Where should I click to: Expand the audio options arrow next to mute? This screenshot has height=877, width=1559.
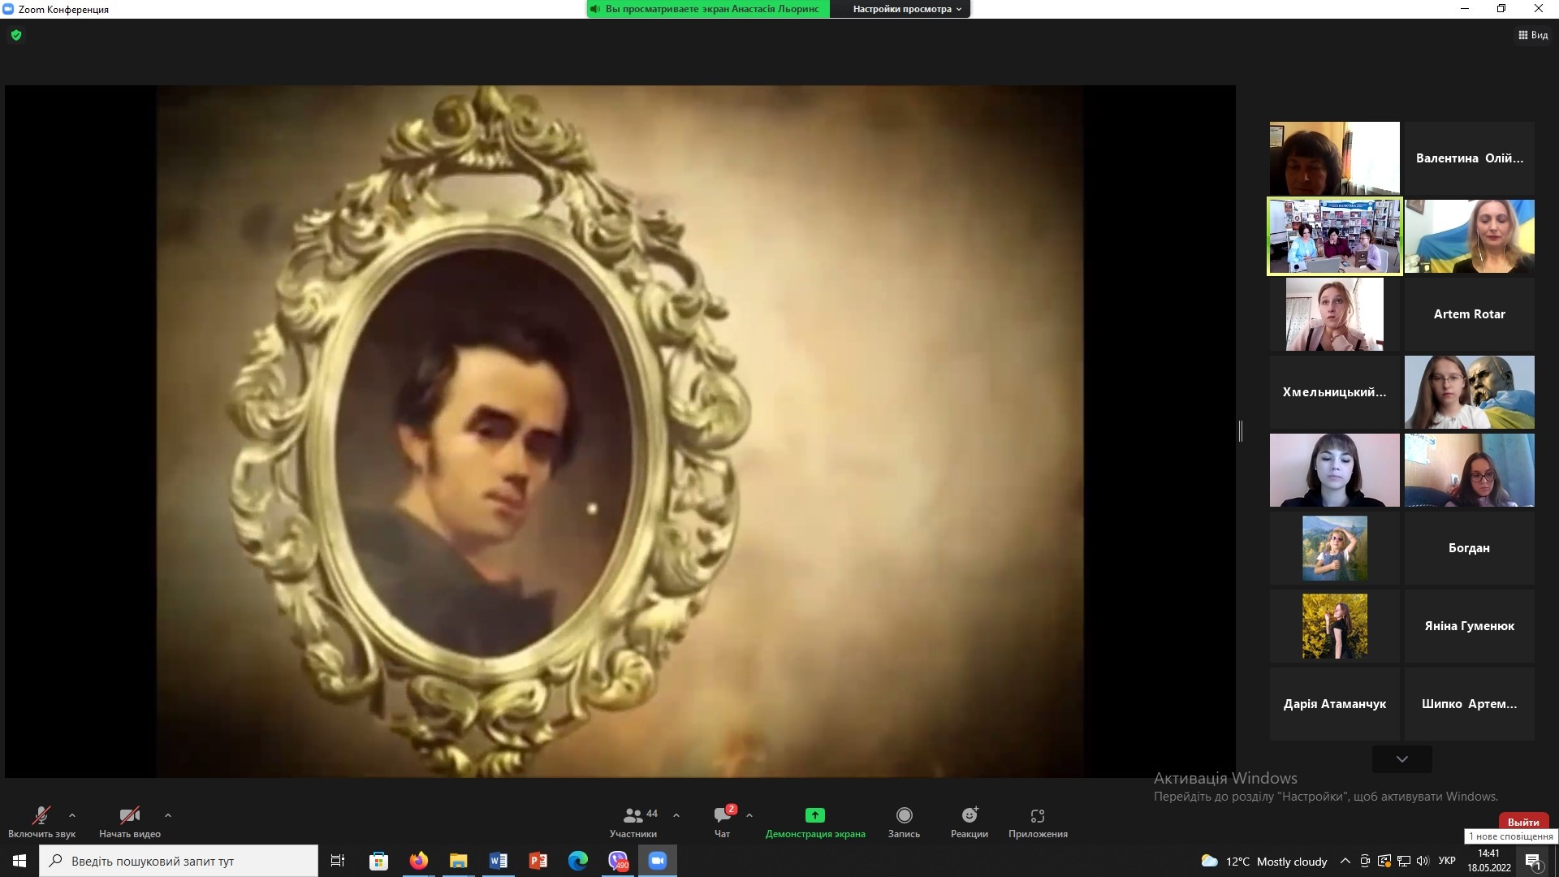click(72, 815)
